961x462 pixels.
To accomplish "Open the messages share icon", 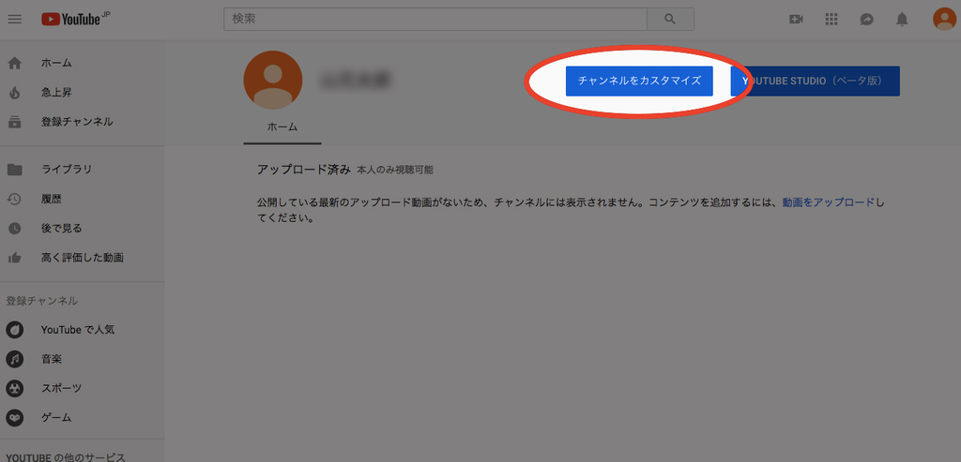I will (866, 20).
